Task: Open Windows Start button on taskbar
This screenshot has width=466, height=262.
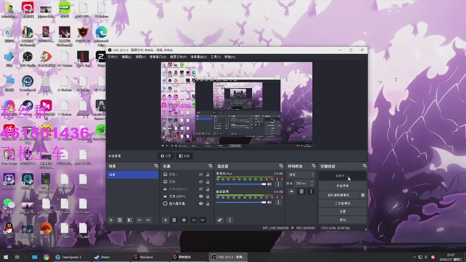Action: pos(6,257)
